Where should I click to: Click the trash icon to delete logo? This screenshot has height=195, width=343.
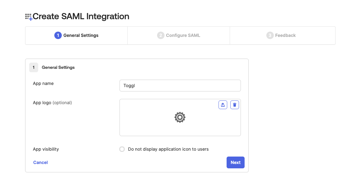pos(235,105)
